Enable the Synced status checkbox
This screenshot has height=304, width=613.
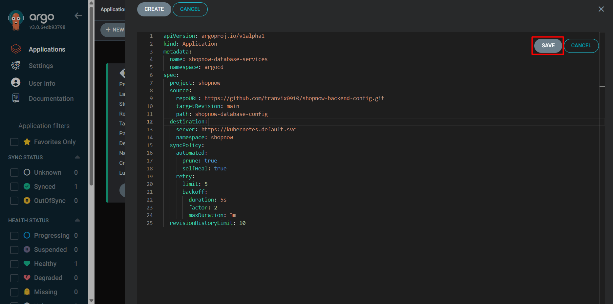[14, 187]
